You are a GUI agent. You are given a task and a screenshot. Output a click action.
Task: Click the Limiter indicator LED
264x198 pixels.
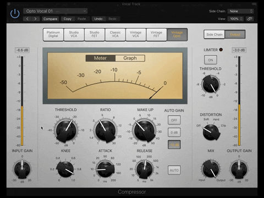221,50
